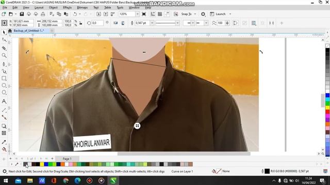Click the Backup_of_Untitled-1 document tab

tap(29, 31)
